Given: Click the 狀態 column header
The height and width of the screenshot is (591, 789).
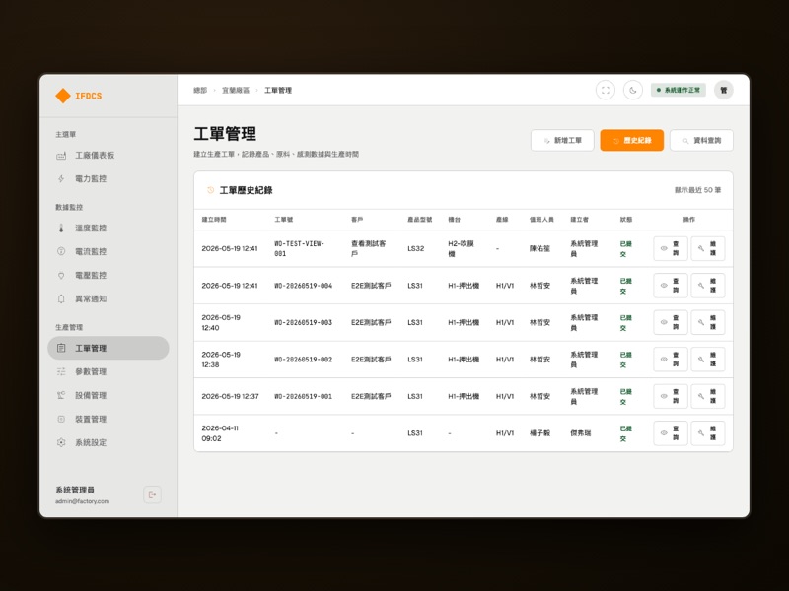Looking at the screenshot, I should coord(626,220).
